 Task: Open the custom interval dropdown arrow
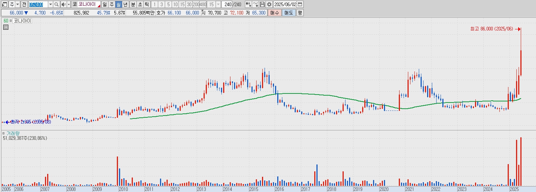point(218,4)
